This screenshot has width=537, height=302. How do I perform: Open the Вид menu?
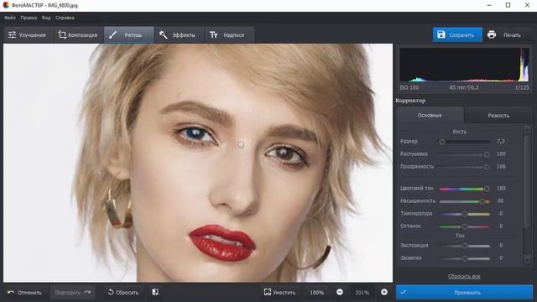pyautogui.click(x=46, y=18)
